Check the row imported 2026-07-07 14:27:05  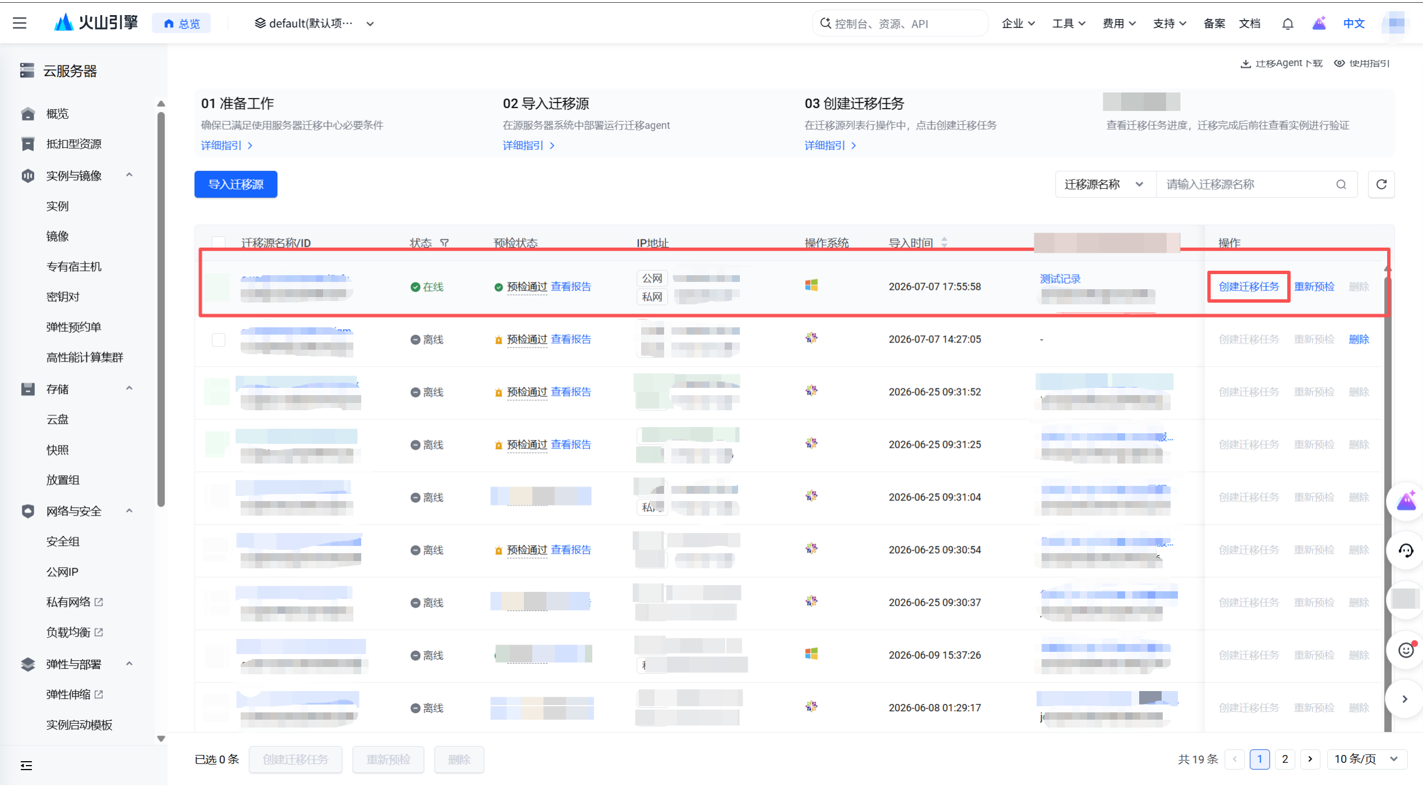coord(219,340)
